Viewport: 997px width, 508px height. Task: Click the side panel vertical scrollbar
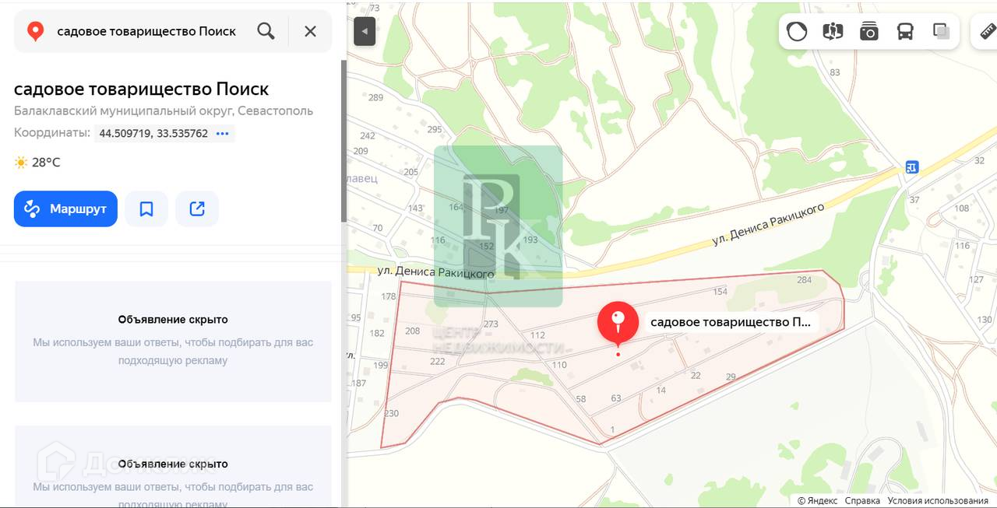coord(343,140)
